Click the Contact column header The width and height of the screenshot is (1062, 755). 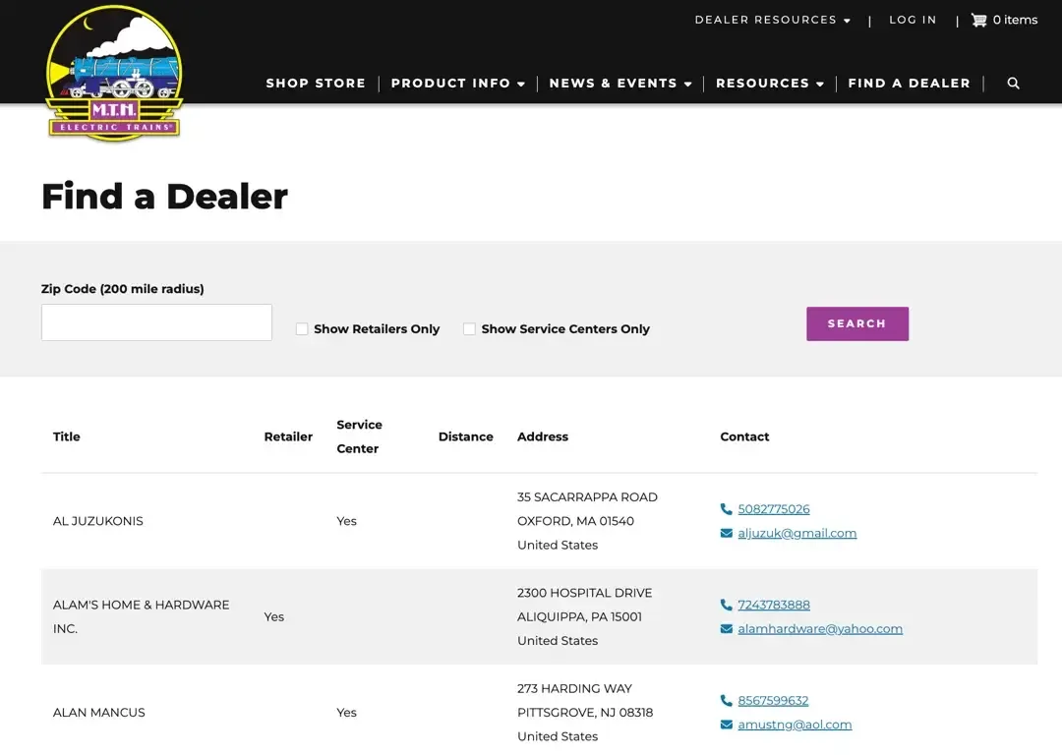744,436
